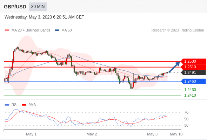Click the 9MA legend label
Viewport: 207px width, 140px height.
click(x=32, y=105)
